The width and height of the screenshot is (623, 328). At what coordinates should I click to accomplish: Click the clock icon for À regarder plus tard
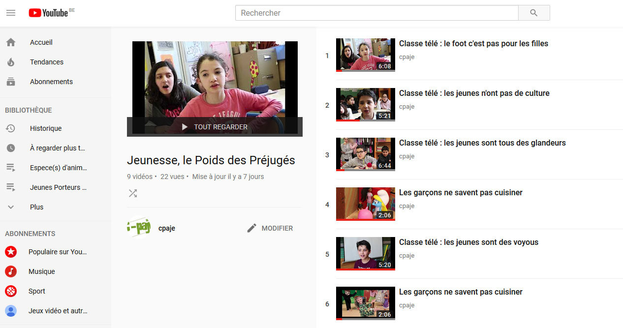(x=11, y=148)
